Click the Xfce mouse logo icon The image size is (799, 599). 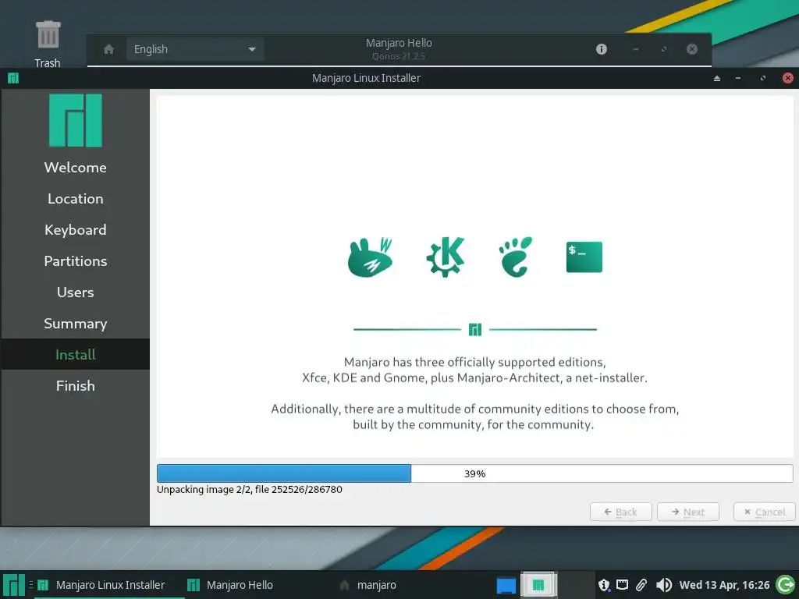click(x=371, y=257)
